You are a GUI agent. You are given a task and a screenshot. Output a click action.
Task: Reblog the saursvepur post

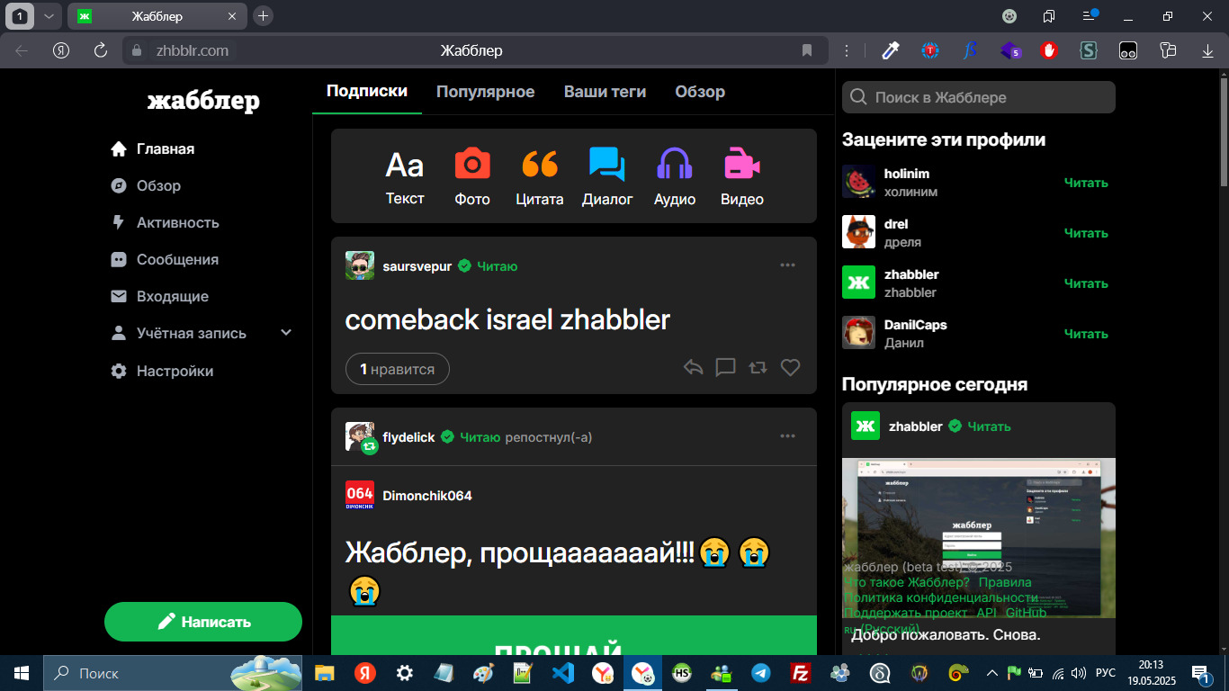[758, 368]
